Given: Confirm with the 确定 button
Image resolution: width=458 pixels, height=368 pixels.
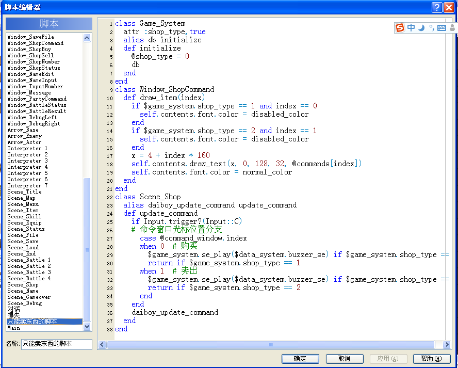Looking at the screenshot, I should coord(300,359).
